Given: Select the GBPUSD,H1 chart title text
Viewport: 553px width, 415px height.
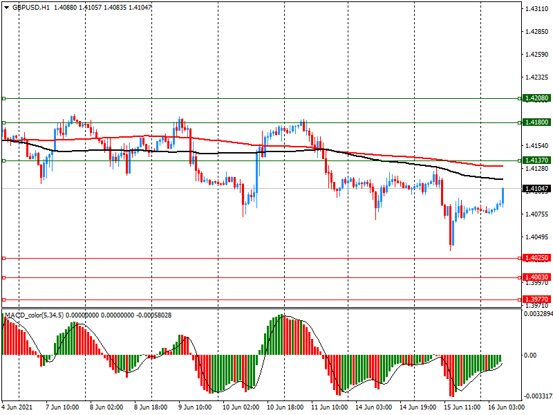Looking at the screenshot, I should click(30, 8).
